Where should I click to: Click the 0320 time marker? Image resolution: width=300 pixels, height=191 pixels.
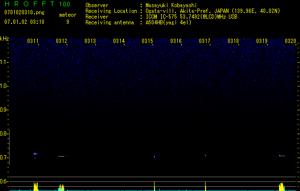point(290,41)
